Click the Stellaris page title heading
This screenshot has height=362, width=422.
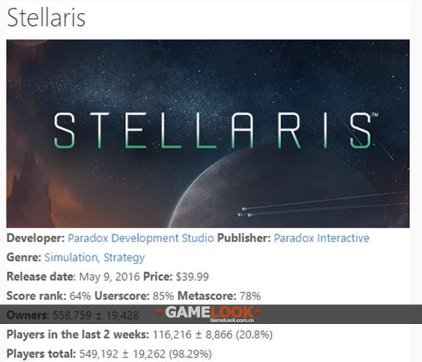coord(46,17)
